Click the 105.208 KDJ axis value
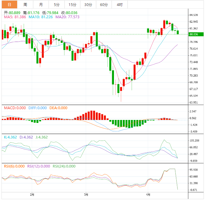The image size is (206, 201). point(194,141)
